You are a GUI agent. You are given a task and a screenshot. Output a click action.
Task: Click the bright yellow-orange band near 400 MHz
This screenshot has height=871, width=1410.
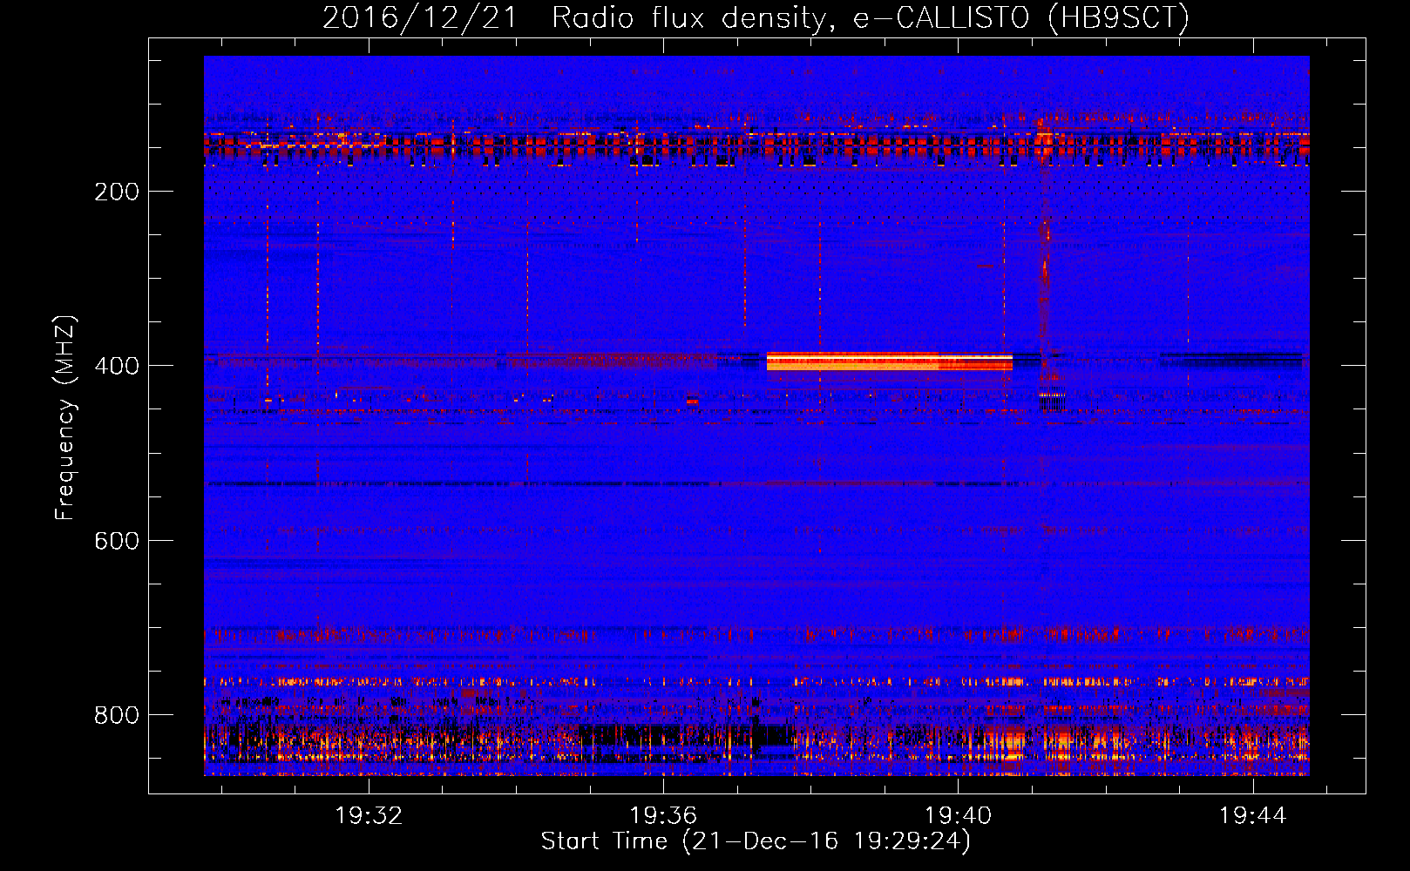click(x=890, y=361)
